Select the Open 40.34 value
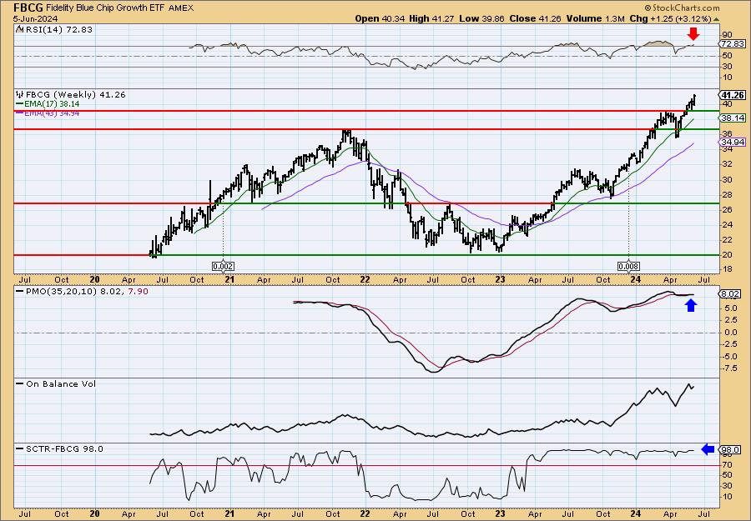Image resolution: width=751 pixels, height=521 pixels. [x=380, y=18]
